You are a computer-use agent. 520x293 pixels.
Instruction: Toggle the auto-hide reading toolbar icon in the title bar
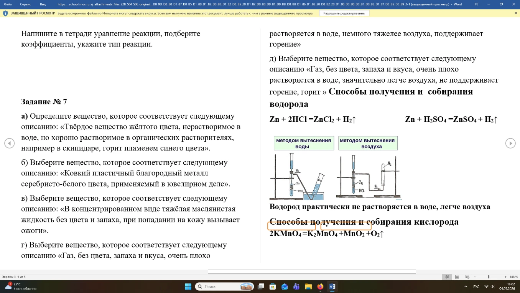pyautogui.click(x=476, y=4)
